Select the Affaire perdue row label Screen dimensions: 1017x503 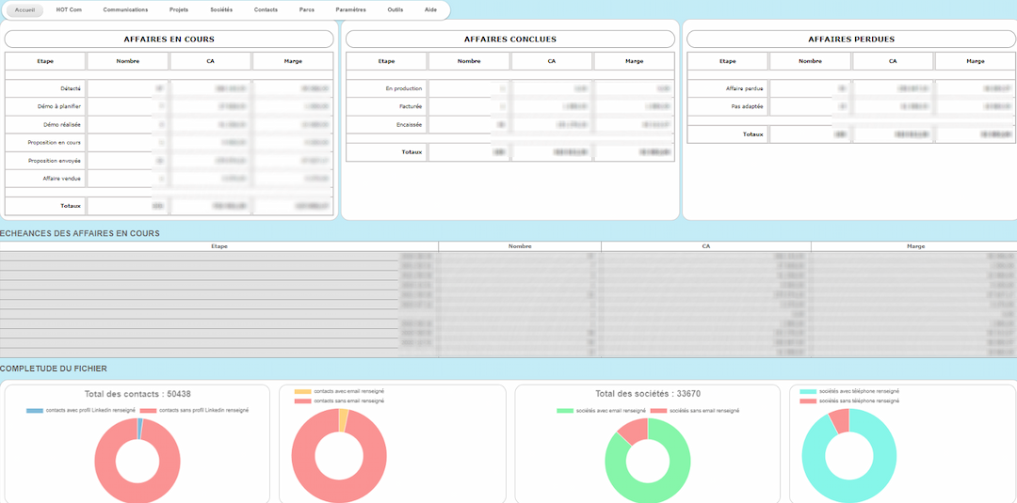click(x=745, y=88)
